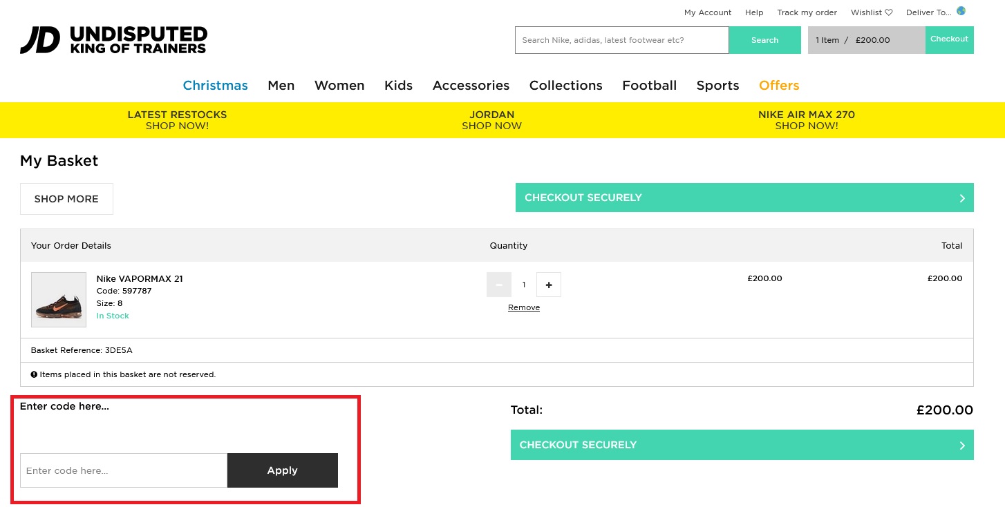The width and height of the screenshot is (1005, 507).
Task: Click the Size: 8 text
Action: pyautogui.click(x=109, y=303)
